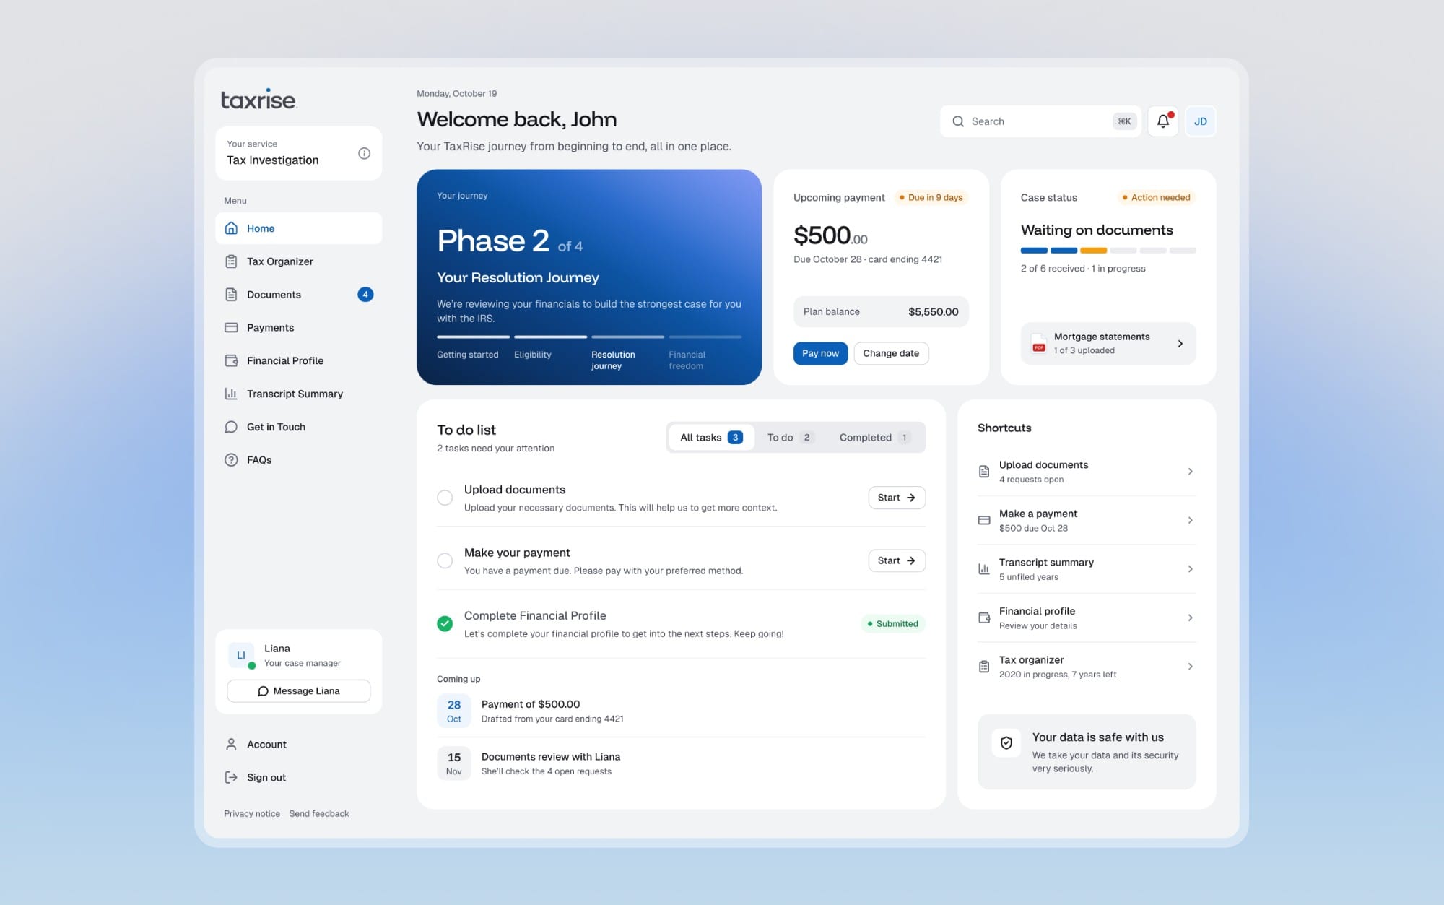This screenshot has height=905, width=1444.
Task: Click the Payments card icon in the menu
Action: 231,327
